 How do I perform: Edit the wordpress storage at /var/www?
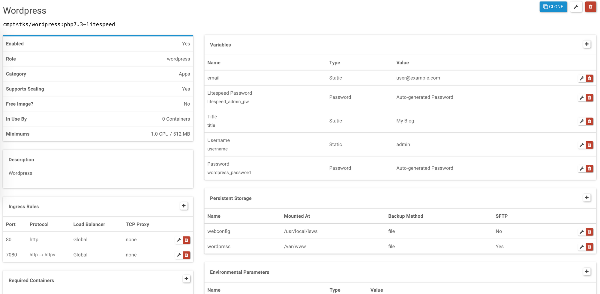pyautogui.click(x=582, y=247)
